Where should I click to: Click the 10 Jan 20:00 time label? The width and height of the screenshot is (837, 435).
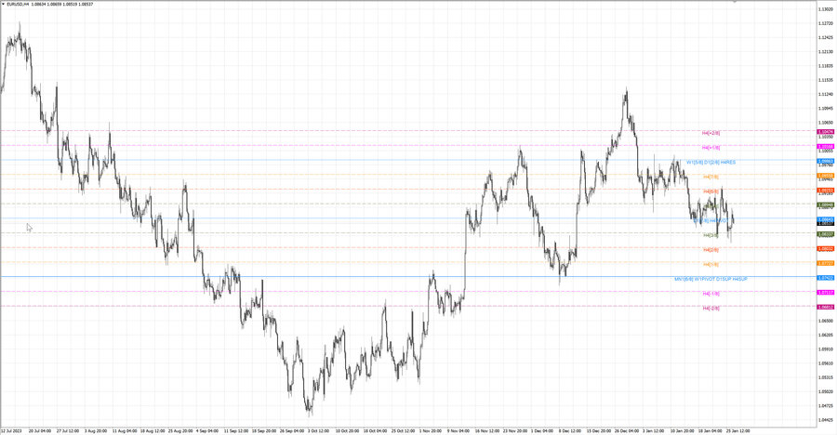(683, 430)
